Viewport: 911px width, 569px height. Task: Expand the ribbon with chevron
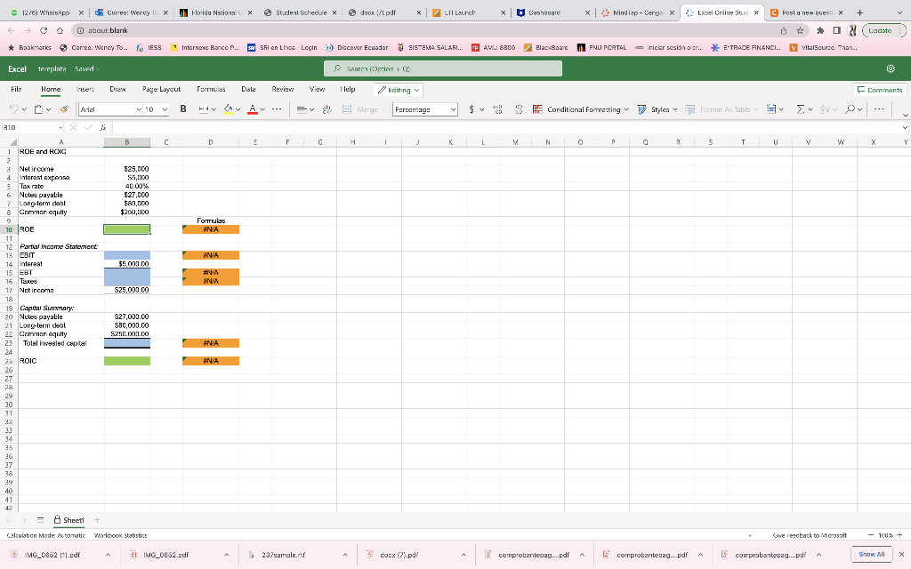click(x=905, y=115)
